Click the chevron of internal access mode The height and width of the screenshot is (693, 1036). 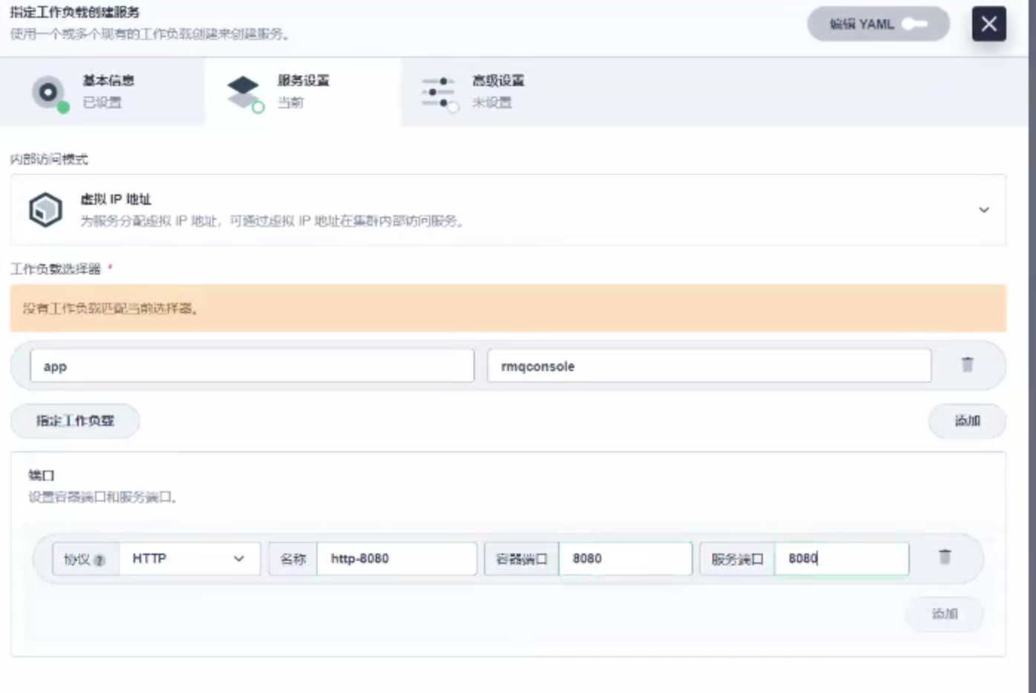tap(983, 210)
